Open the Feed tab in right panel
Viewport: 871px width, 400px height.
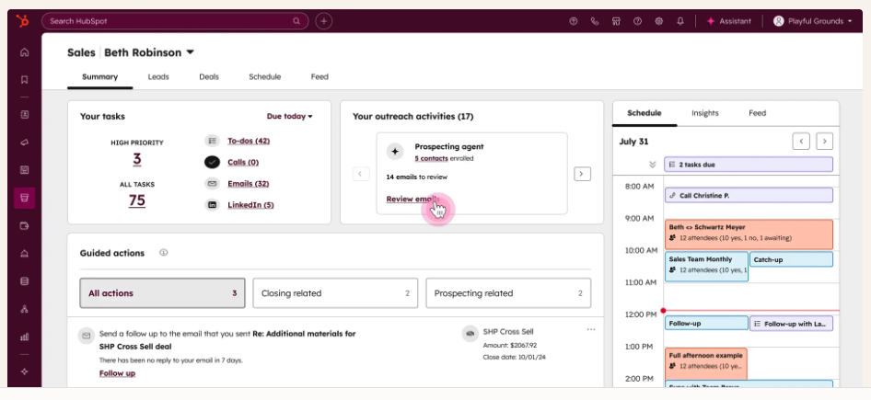757,113
